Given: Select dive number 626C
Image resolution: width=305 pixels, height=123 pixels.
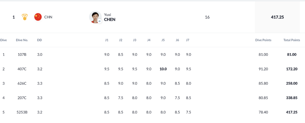Looking at the screenshot, I should tap(22, 83).
